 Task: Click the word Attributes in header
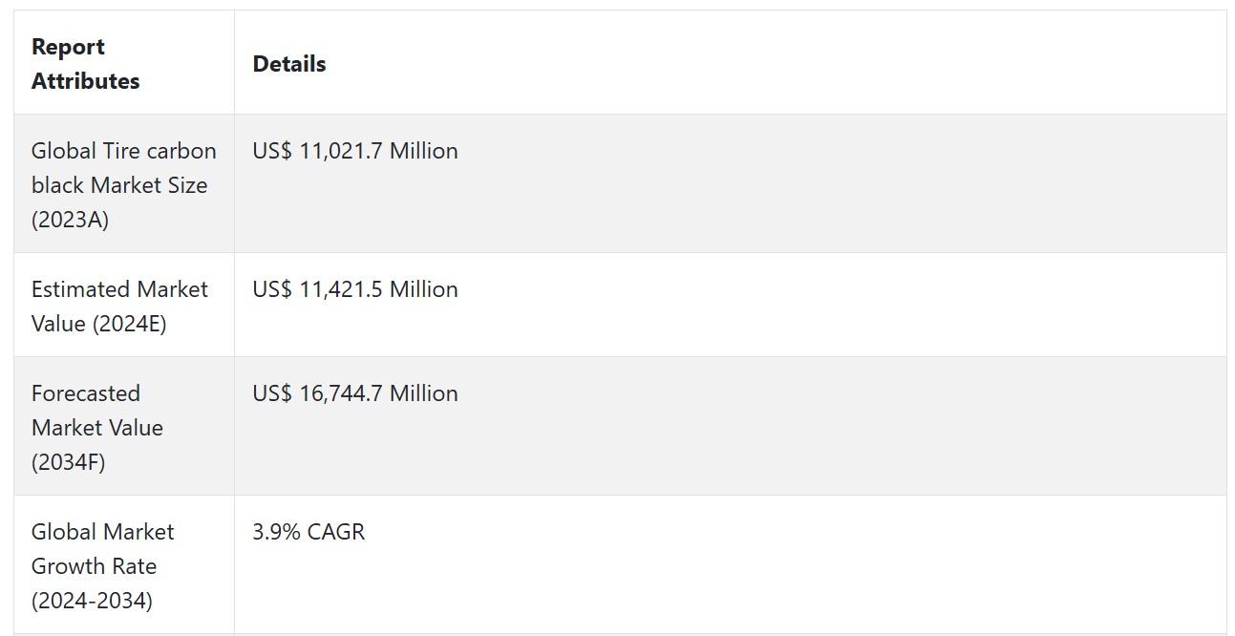coord(85,81)
